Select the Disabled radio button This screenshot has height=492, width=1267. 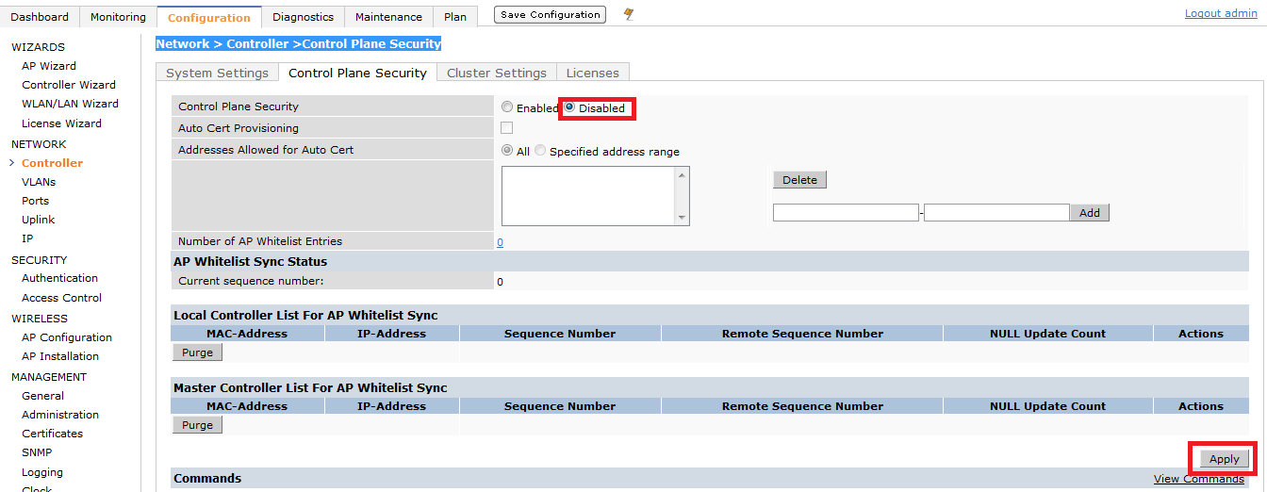pos(569,107)
